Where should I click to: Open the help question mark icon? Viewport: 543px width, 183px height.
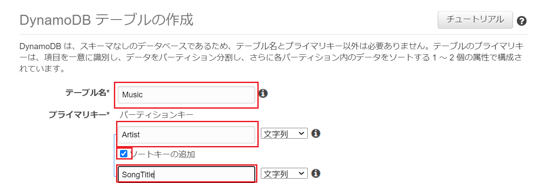522,21
